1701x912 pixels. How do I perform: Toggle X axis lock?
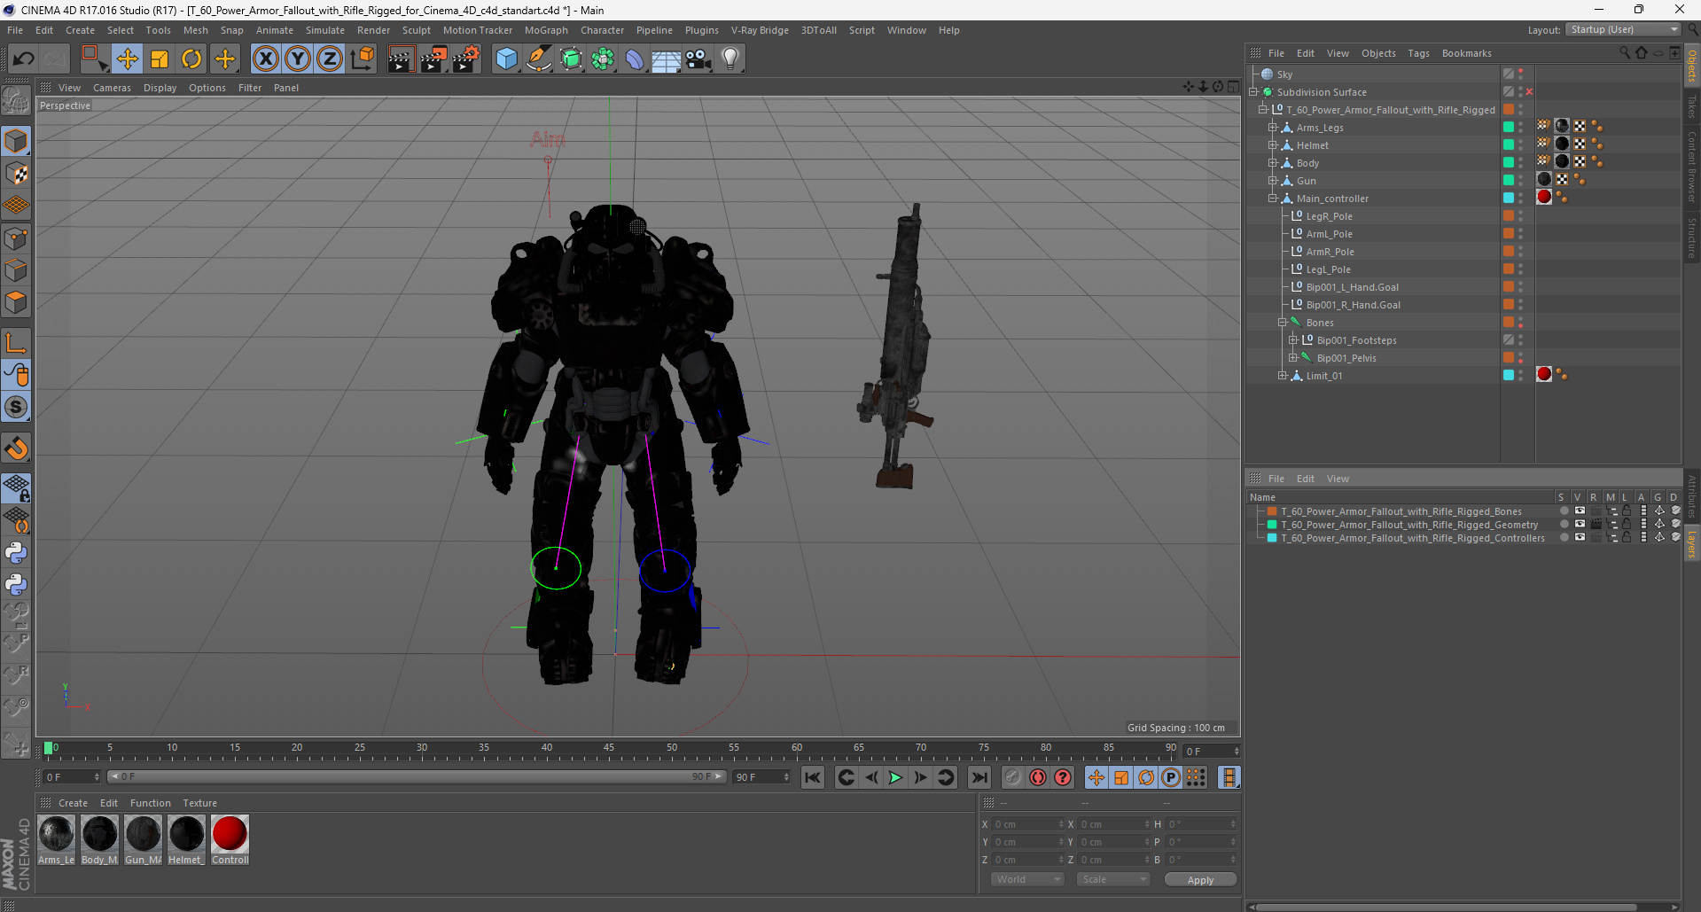click(x=265, y=59)
